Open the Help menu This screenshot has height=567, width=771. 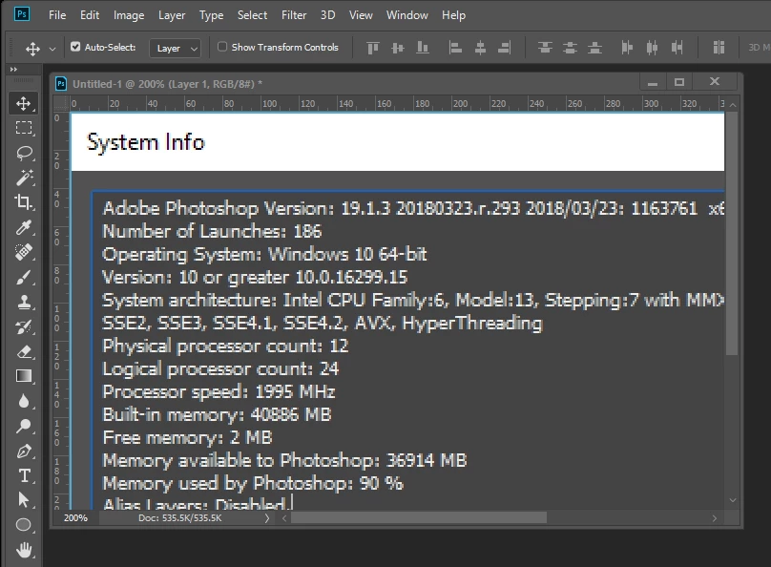coord(453,15)
